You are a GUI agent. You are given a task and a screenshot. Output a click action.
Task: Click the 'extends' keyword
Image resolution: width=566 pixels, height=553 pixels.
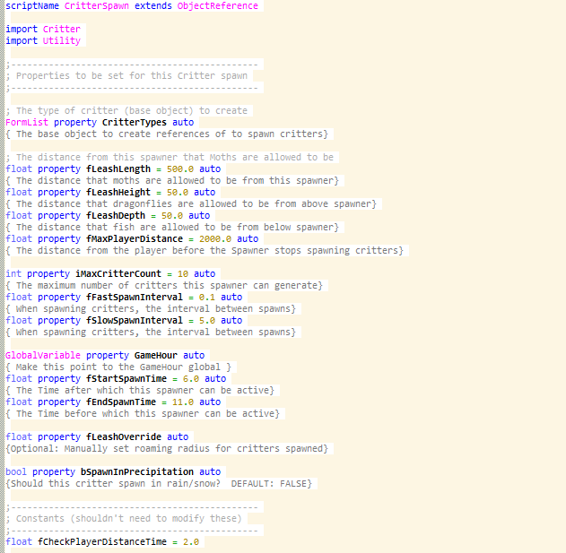153,5
